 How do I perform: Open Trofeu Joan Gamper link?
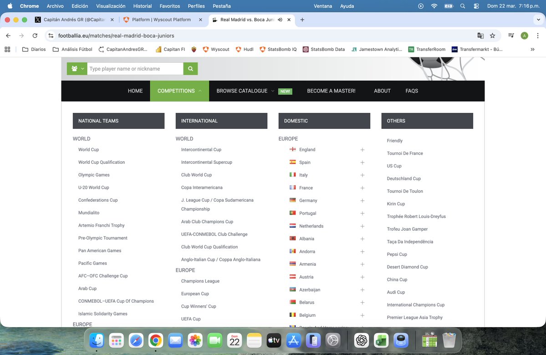[x=407, y=229]
